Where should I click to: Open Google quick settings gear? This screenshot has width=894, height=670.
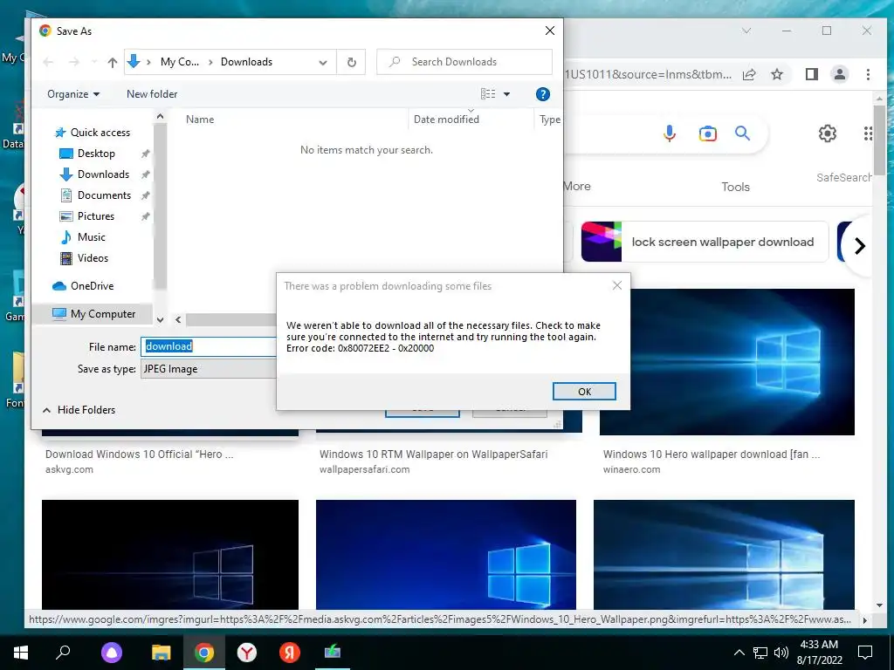828,133
